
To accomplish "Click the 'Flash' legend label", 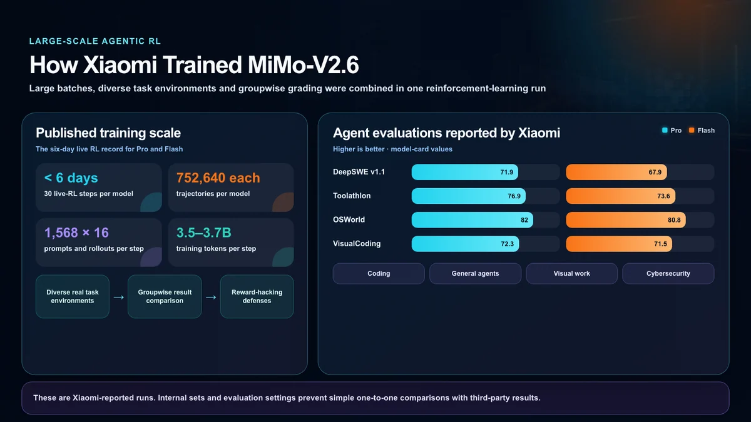I will [x=706, y=131].
